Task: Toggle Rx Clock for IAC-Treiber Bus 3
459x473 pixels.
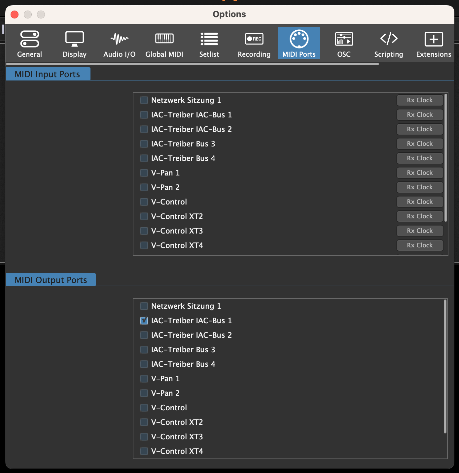Action: pyautogui.click(x=420, y=144)
